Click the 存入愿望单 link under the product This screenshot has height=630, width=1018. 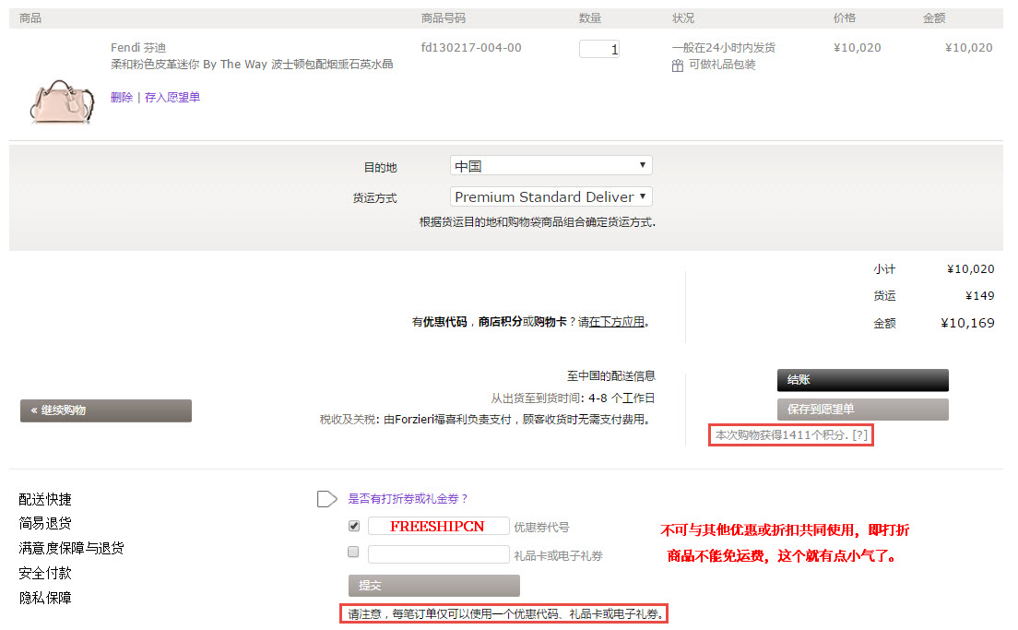pos(172,98)
